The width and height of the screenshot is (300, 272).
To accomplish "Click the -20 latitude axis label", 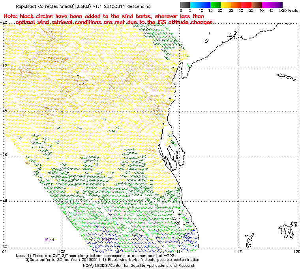I will (4, 23).
